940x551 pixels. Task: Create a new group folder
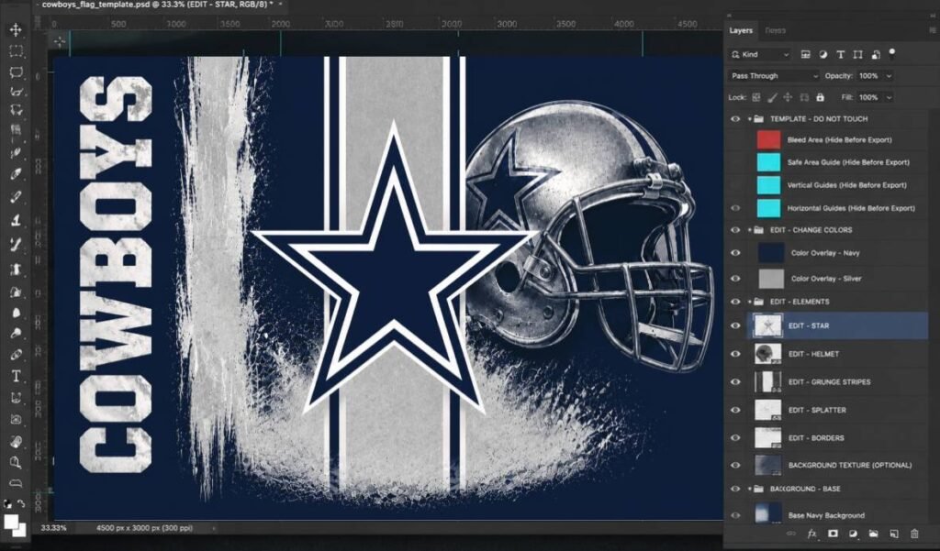[x=874, y=533]
